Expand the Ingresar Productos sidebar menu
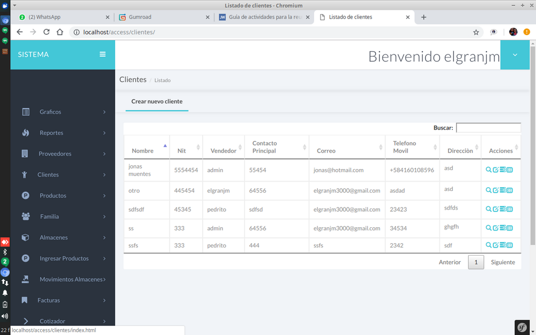Viewport: 536px width, 335px height. coord(63,258)
